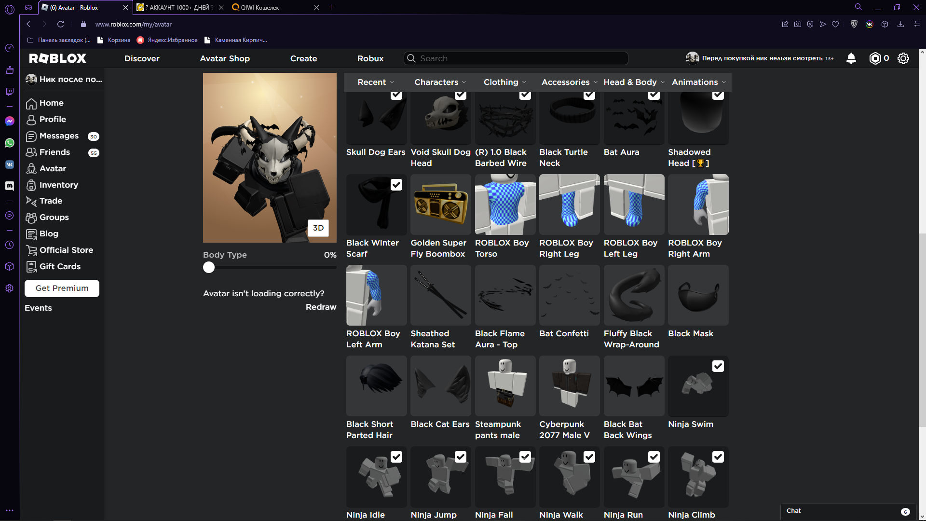926x521 pixels.
Task: Select the Black Bat Back Wings thumbnail
Action: (634, 386)
